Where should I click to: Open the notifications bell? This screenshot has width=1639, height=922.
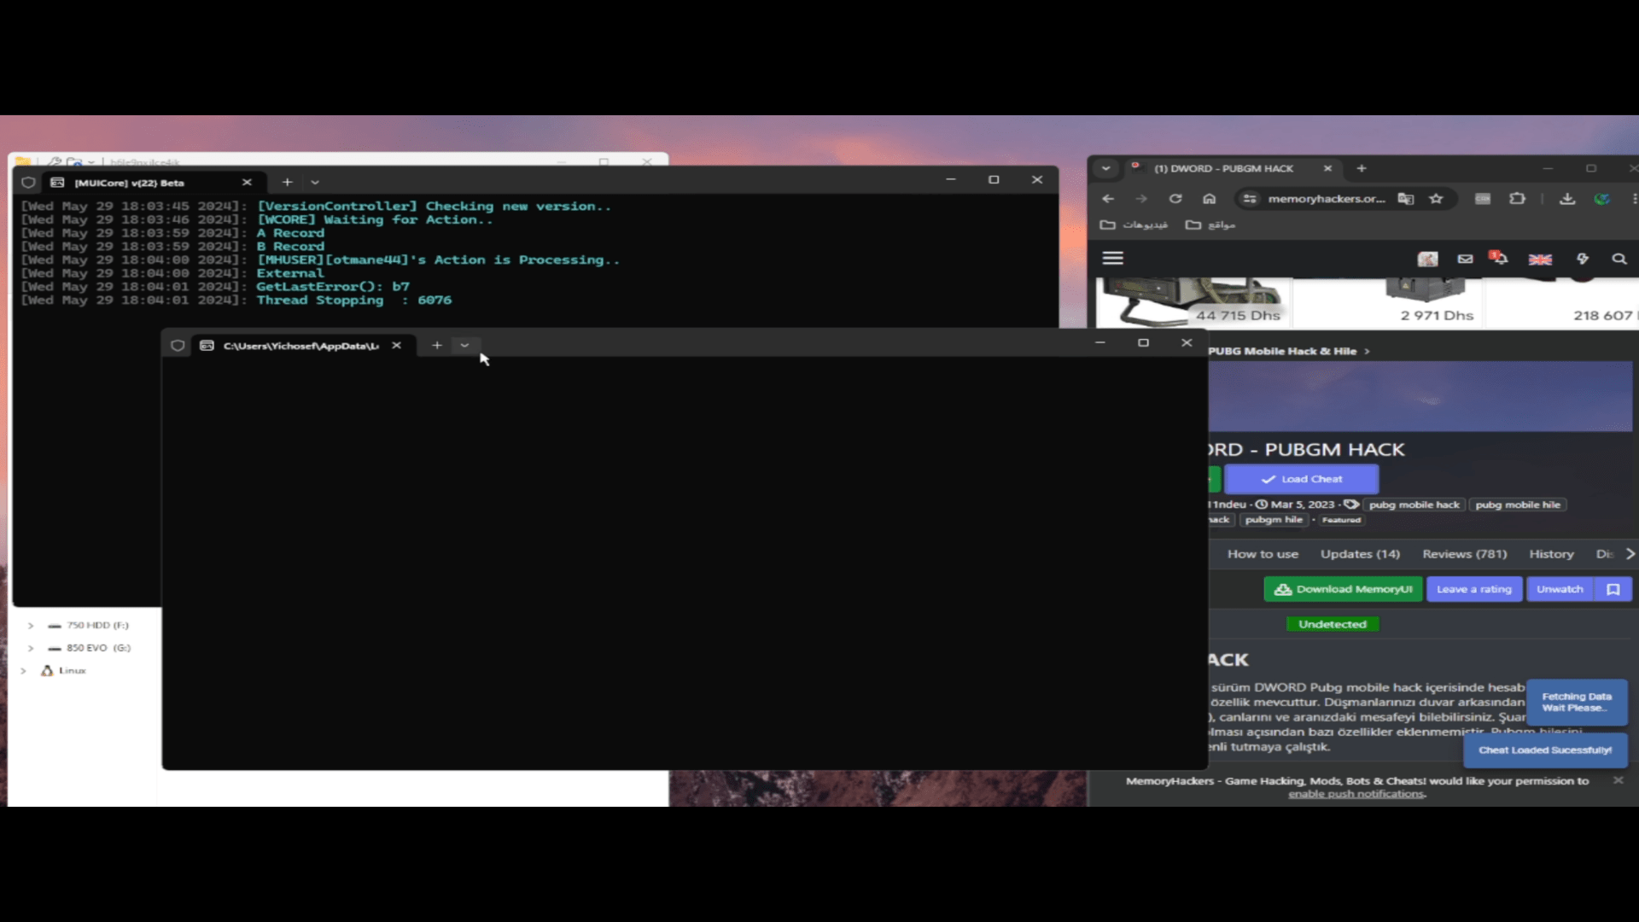[1499, 258]
